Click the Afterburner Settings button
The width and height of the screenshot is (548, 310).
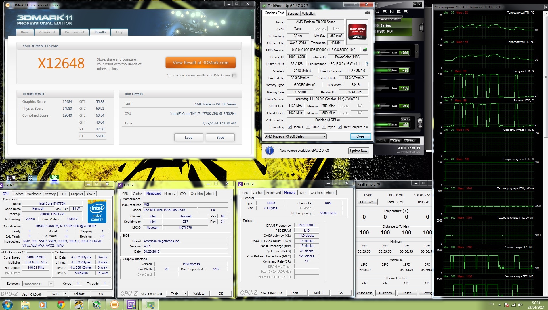click(410, 140)
